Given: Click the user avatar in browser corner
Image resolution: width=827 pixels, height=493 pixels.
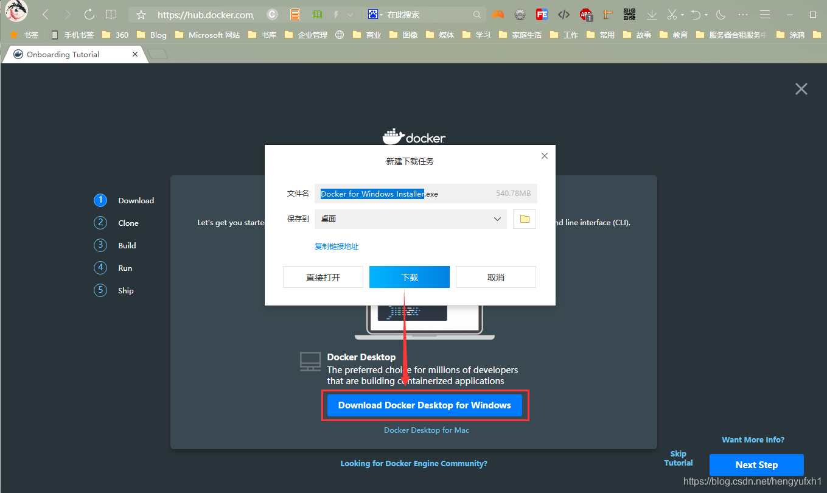Looking at the screenshot, I should tap(16, 11).
